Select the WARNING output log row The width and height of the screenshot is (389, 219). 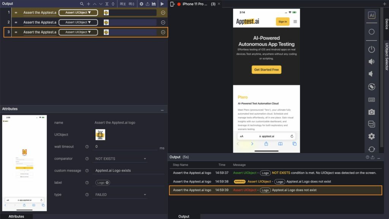click(275, 181)
